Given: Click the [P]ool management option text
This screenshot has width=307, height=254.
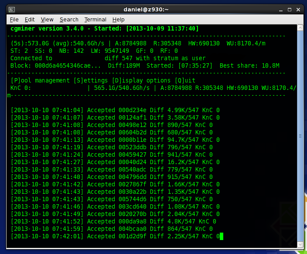Looking at the screenshot, I should [x=40, y=81].
